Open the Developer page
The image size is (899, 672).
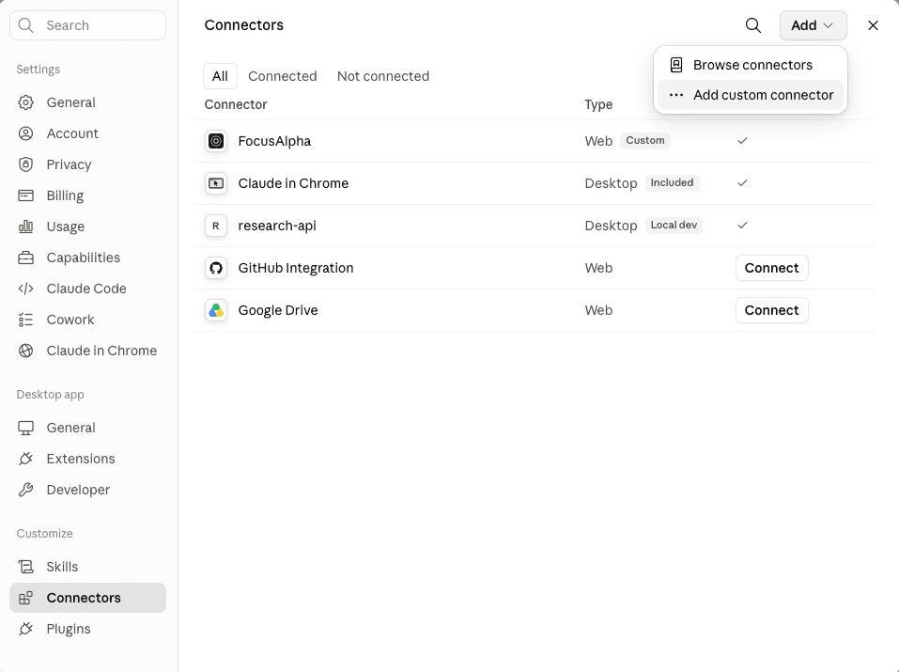(87, 490)
